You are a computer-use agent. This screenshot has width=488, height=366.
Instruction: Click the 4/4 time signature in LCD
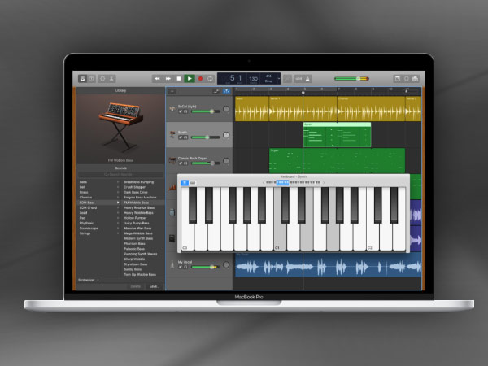click(x=268, y=76)
